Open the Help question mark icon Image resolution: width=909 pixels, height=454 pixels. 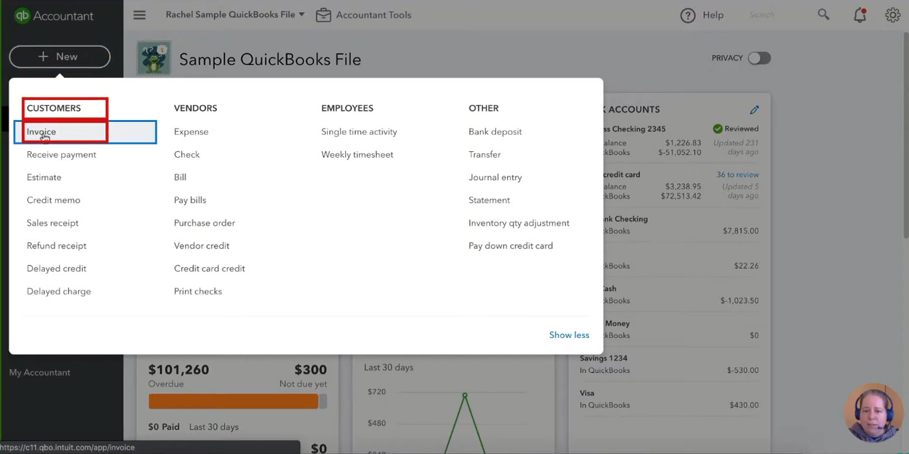coord(688,16)
